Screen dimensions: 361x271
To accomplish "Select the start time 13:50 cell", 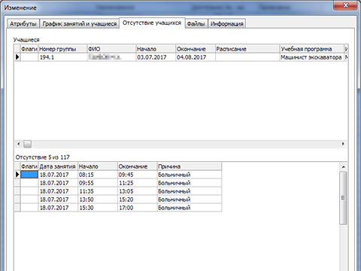I will [x=98, y=199].
